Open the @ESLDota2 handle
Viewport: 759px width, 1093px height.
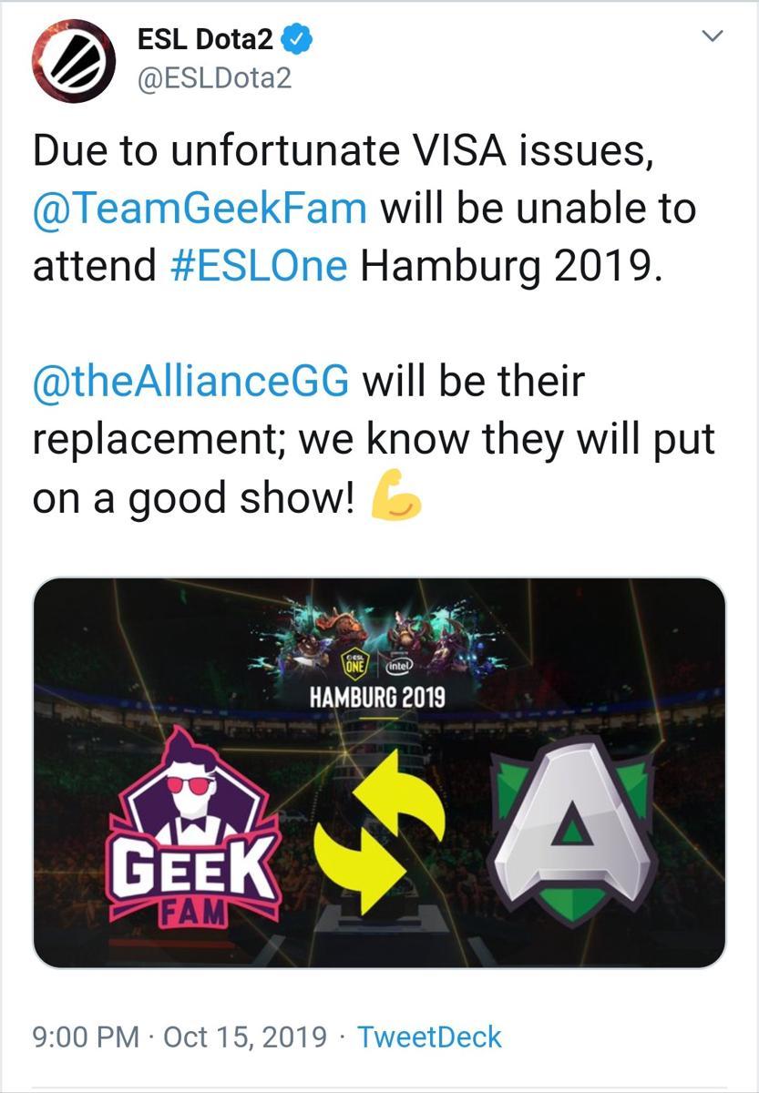[214, 79]
